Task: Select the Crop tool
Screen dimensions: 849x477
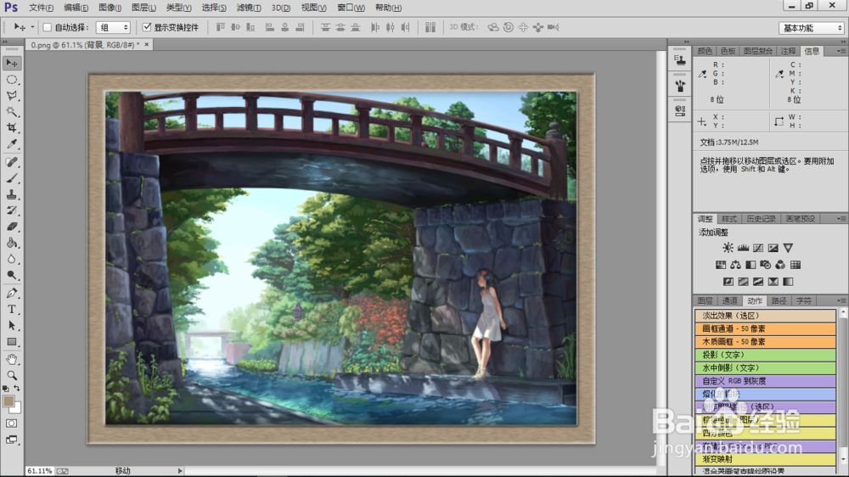Action: coord(11,128)
